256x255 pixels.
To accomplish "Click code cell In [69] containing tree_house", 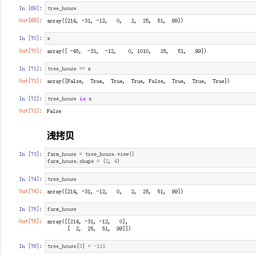I will click(150, 8).
